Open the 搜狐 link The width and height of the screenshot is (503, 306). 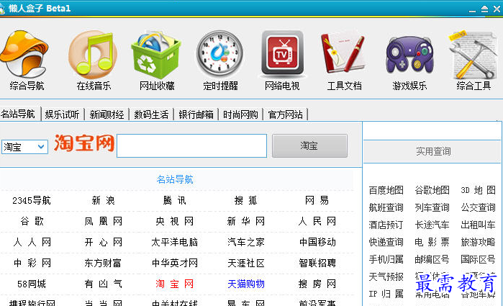point(245,200)
